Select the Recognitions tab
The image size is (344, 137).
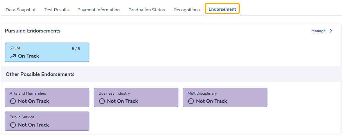pos(187,10)
